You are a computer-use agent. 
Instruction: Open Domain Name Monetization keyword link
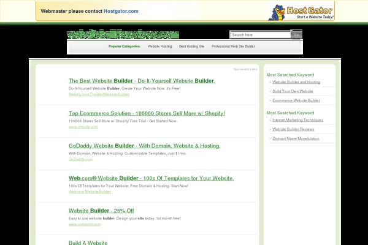(x=296, y=138)
